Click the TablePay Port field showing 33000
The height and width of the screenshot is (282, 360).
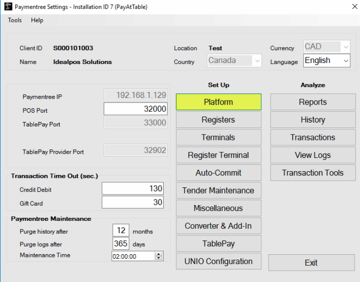136,122
